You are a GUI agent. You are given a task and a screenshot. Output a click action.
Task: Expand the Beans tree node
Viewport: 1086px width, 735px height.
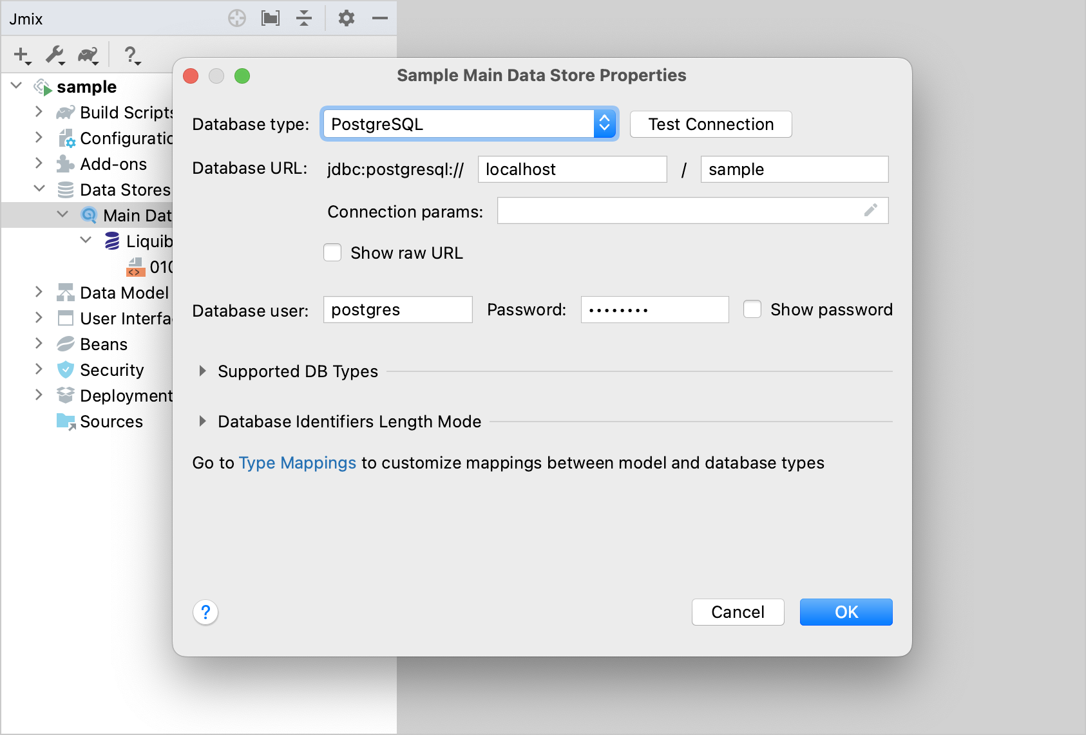pyautogui.click(x=39, y=343)
